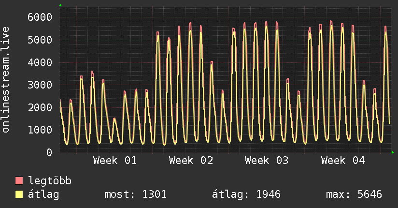This screenshot has width=398, height=208.
Task: Click the red legtöbb legend color swatch
Action: tap(19, 181)
